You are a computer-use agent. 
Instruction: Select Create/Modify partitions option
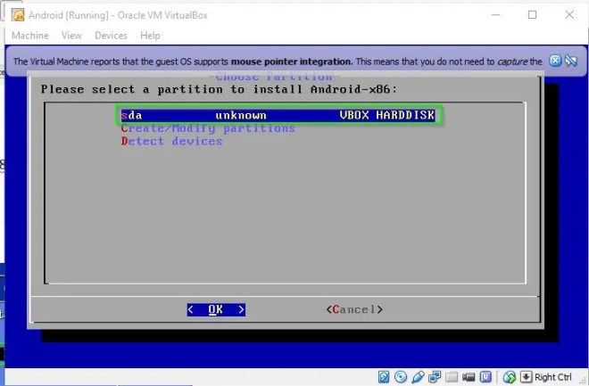click(208, 128)
